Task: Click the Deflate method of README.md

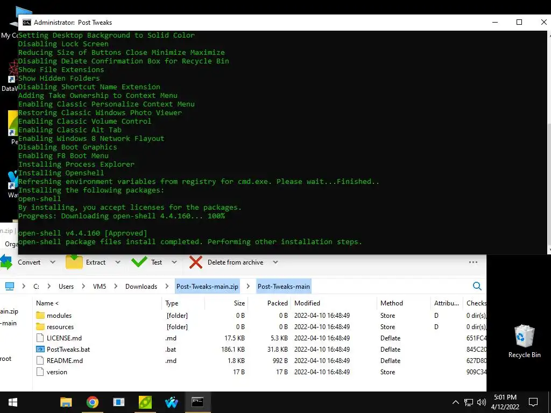Action: pos(390,361)
